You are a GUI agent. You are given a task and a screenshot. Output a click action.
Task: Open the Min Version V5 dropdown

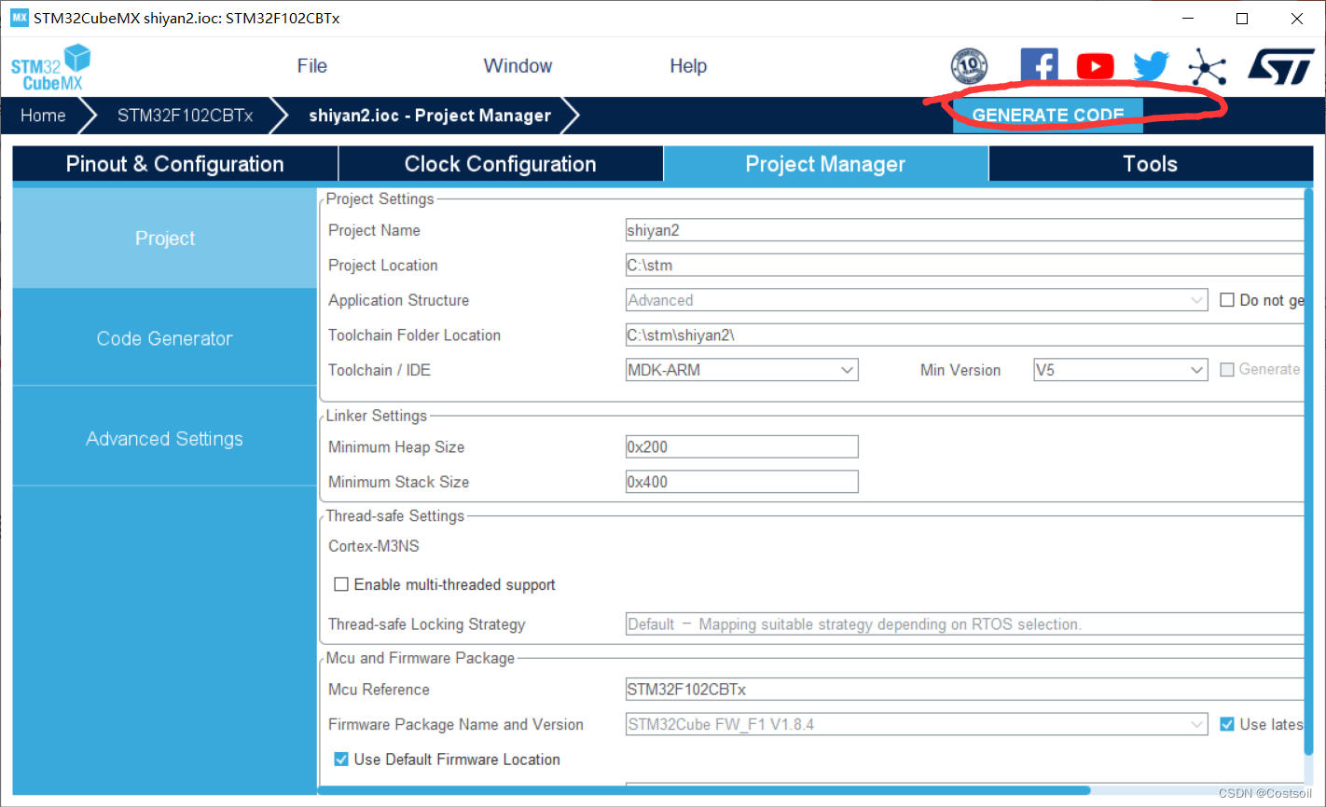(x=1121, y=370)
